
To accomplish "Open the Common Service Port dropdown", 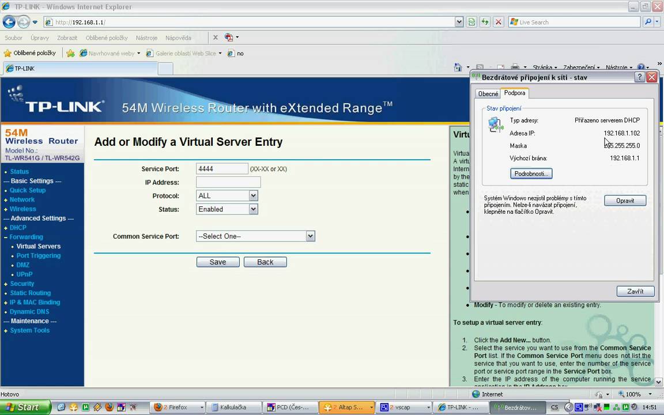I will [x=255, y=236].
